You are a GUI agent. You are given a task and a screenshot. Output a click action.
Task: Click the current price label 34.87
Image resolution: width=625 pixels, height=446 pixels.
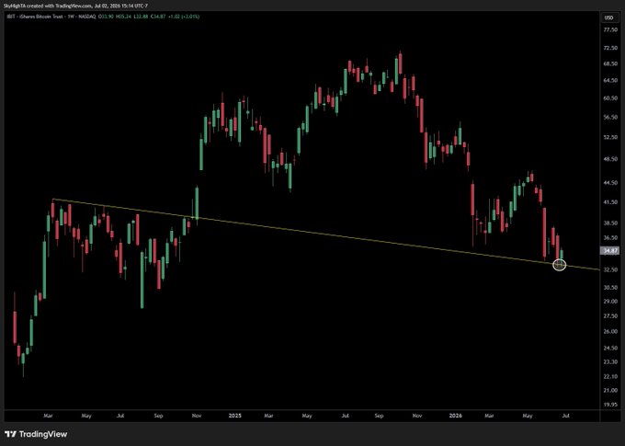[610, 250]
